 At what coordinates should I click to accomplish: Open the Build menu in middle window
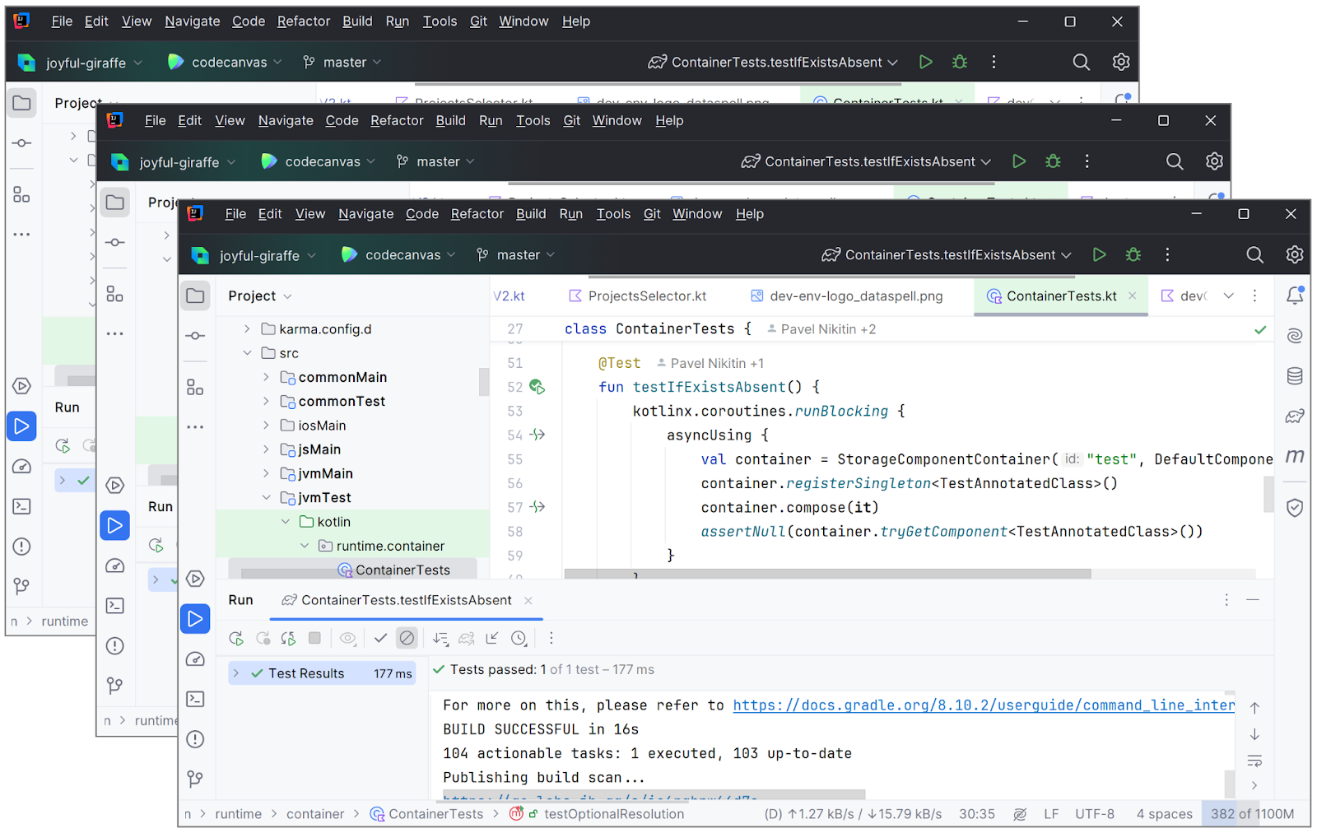click(x=450, y=120)
